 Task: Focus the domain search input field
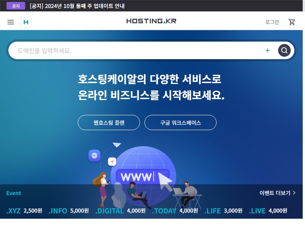tap(136, 50)
